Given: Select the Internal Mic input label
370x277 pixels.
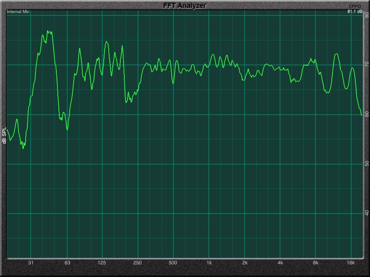Looking at the screenshot, I should 18,12.
